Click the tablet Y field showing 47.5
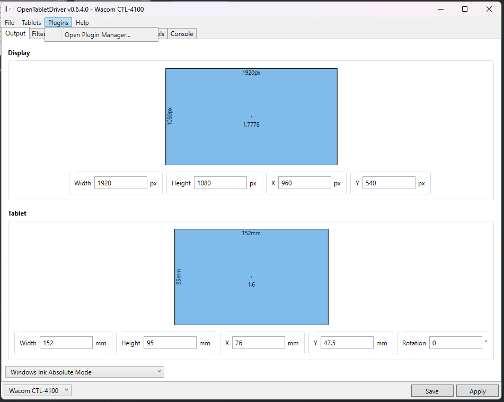Image resolution: width=504 pixels, height=402 pixels. coord(347,343)
